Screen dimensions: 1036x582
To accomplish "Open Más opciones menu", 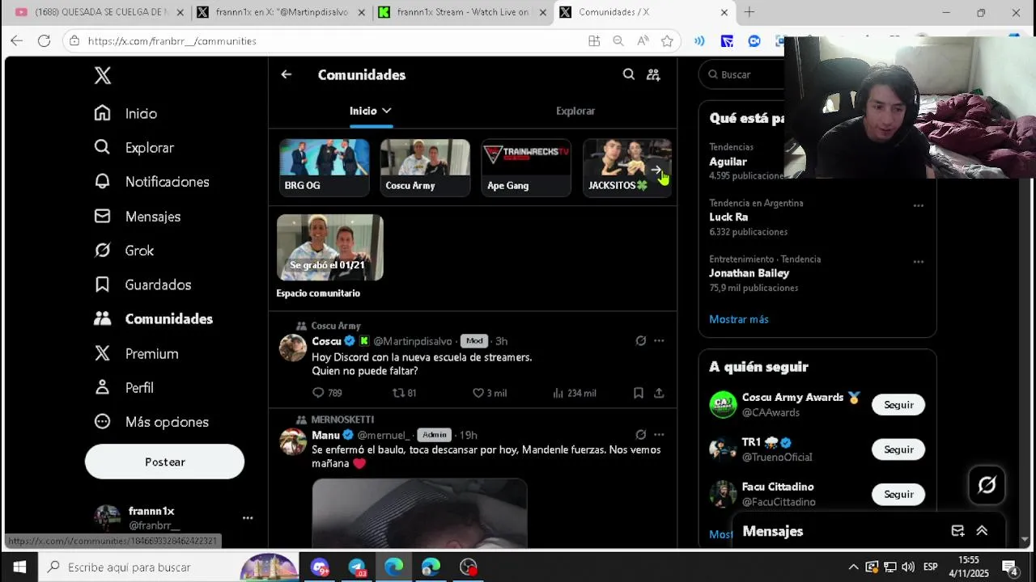I will pyautogui.click(x=151, y=422).
